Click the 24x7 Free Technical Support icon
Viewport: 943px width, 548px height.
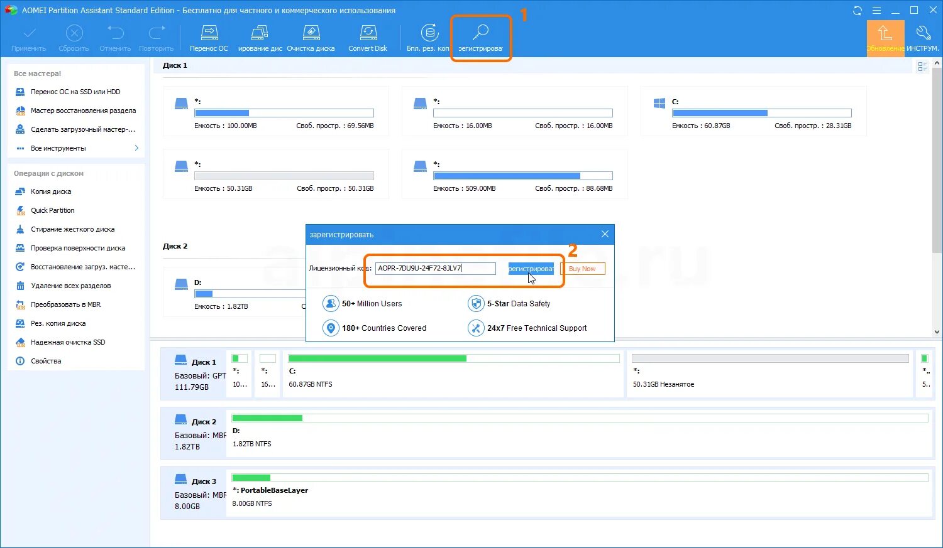(476, 328)
